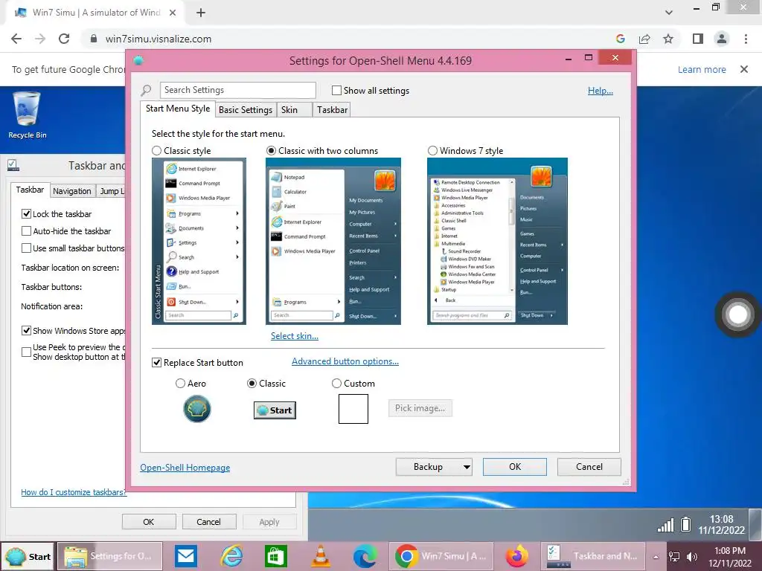Image resolution: width=762 pixels, height=571 pixels.
Task: Click the Classic Start button preview
Action: 275,410
